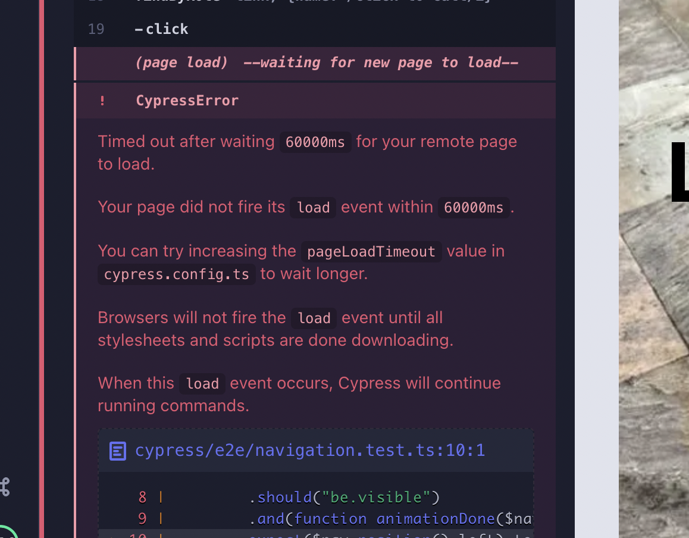Click the keyboard shortcuts command icon in sidebar
The width and height of the screenshot is (689, 538).
4,487
